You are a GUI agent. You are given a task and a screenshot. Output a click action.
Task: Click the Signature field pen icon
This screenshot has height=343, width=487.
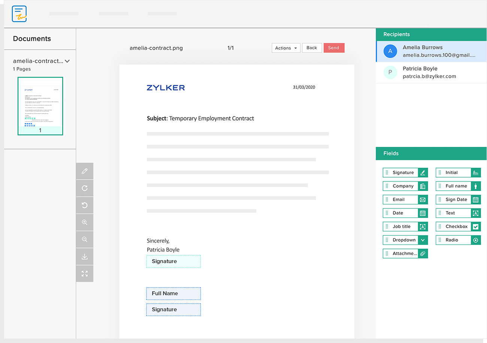click(x=423, y=173)
